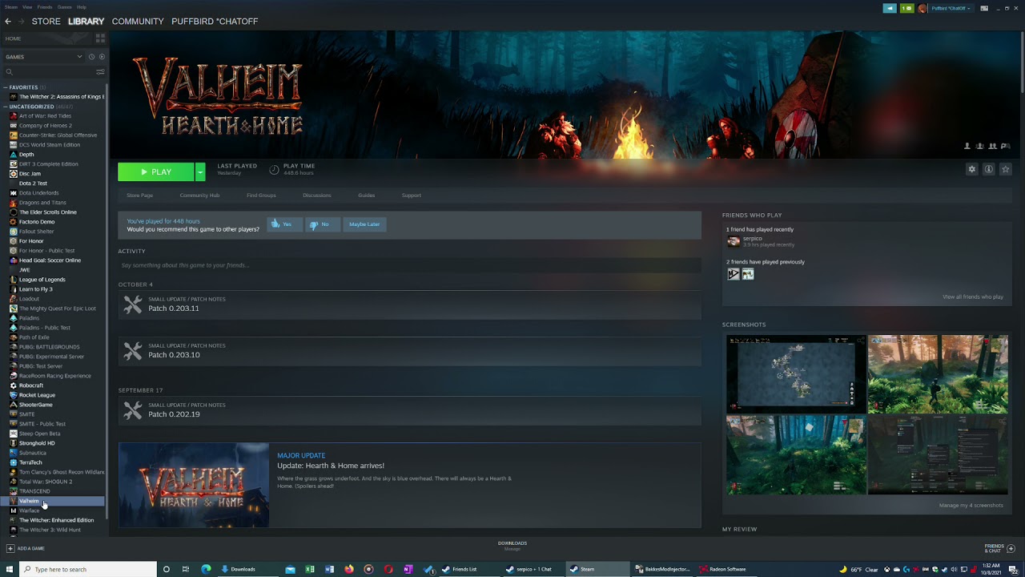This screenshot has width=1025, height=577.
Task: Open the Store Page link
Action: [139, 196]
